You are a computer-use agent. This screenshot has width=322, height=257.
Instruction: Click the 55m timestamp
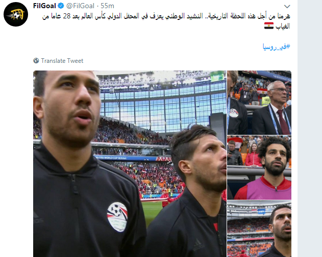point(107,6)
